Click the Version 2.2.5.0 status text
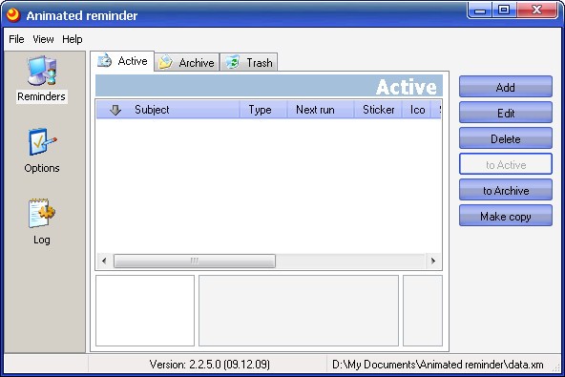The image size is (565, 377). 209,365
